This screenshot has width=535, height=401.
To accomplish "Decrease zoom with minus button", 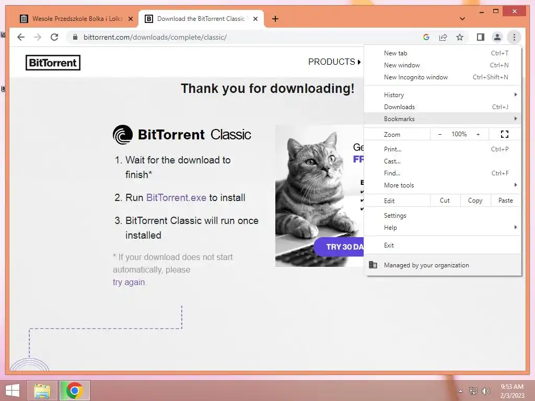I will point(440,134).
